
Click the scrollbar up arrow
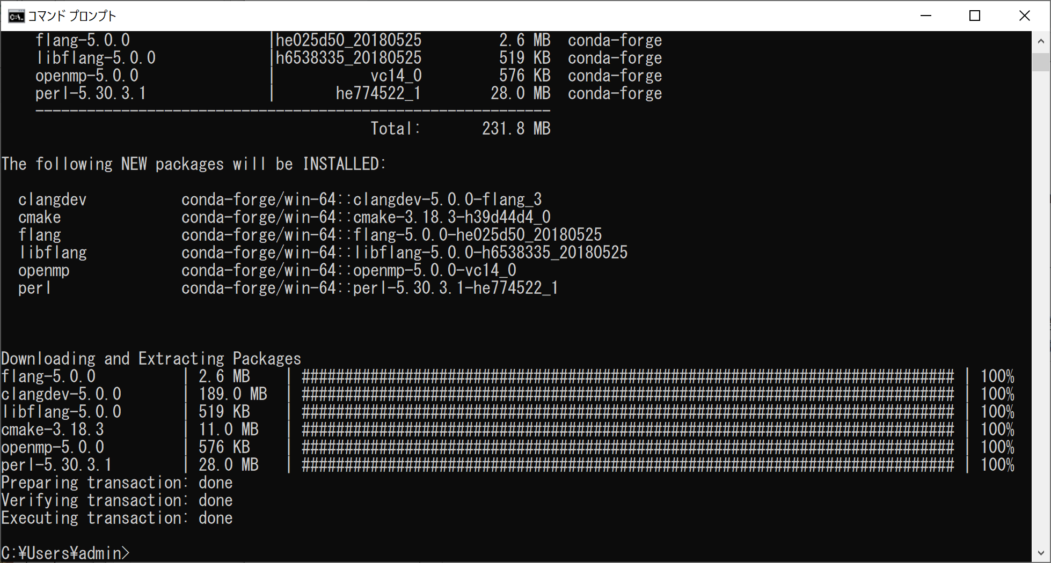tap(1041, 41)
